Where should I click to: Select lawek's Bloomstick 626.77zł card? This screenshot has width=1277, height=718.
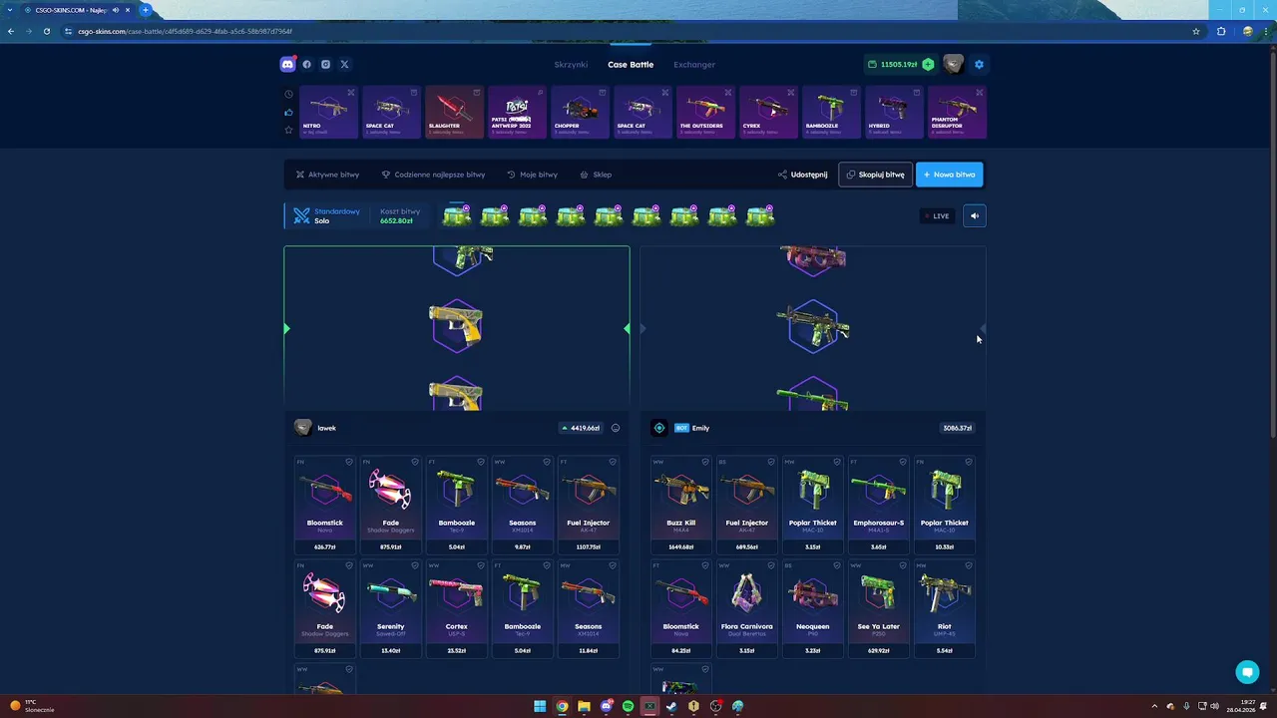click(x=324, y=505)
